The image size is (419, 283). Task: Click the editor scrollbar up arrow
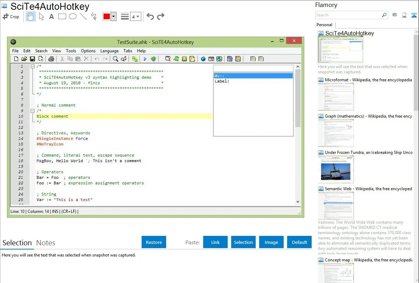(x=298, y=67)
